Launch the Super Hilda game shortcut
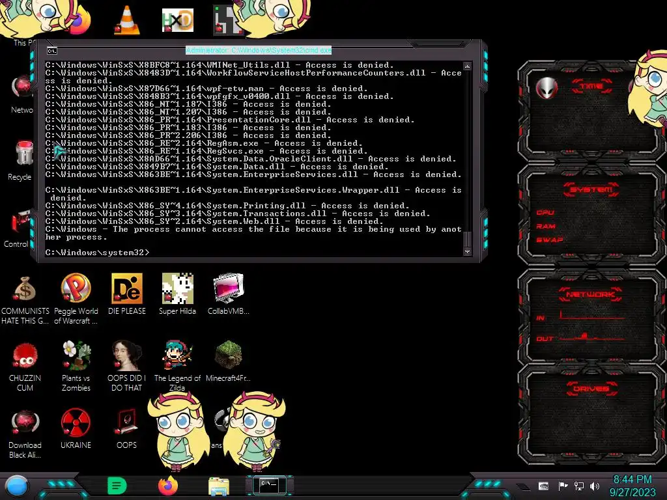Image resolution: width=667 pixels, height=500 pixels. [177, 294]
